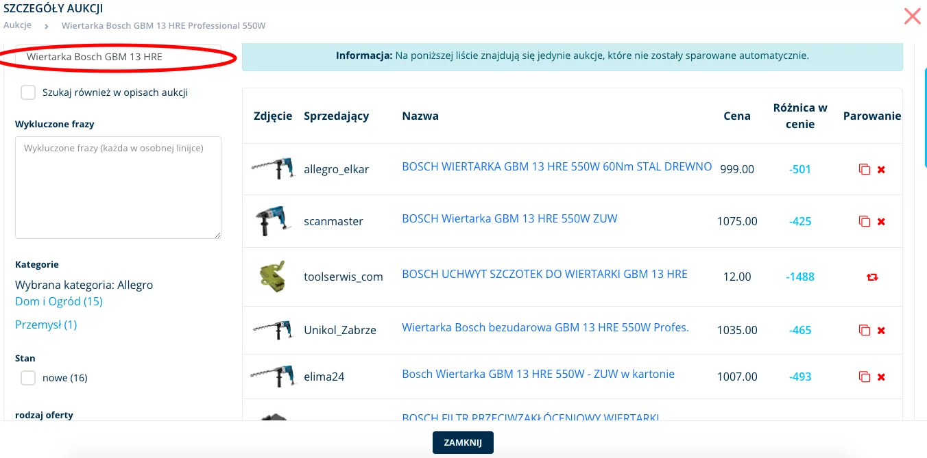Image resolution: width=927 pixels, height=458 pixels.
Task: Click seller name scanmaster
Action: coord(333,221)
